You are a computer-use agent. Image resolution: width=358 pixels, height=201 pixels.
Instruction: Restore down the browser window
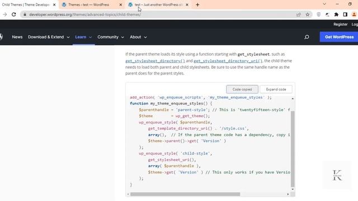(x=350, y=4)
